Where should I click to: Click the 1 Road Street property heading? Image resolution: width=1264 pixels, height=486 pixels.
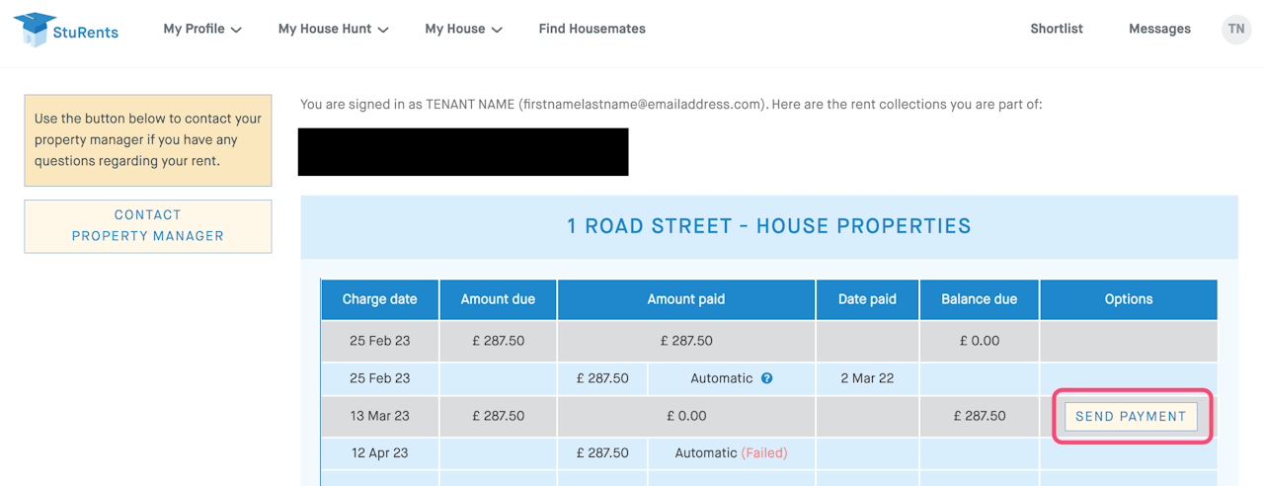pos(768,226)
